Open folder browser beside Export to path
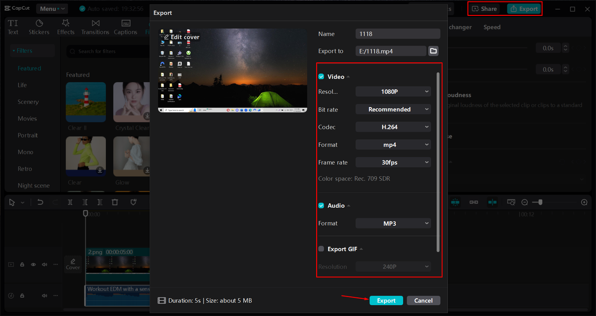Viewport: 596px width, 316px height. point(433,51)
